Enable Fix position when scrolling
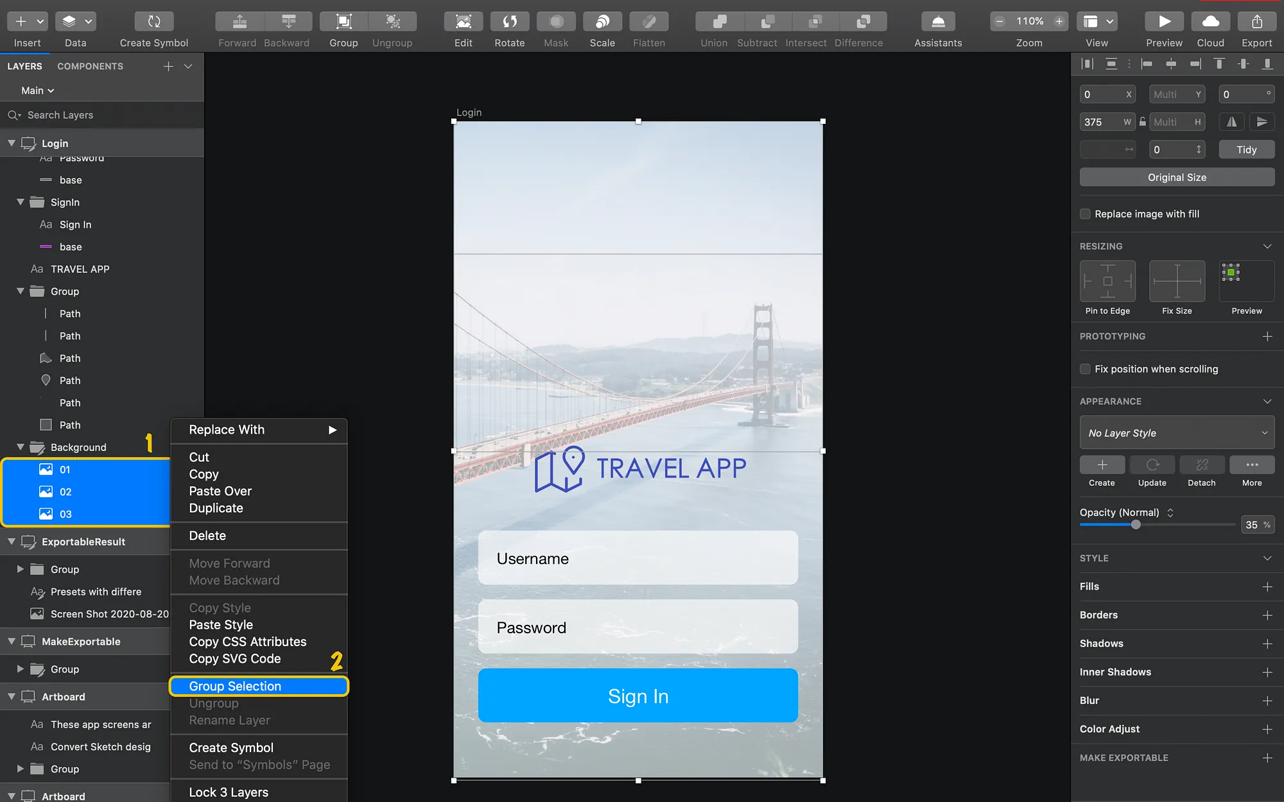 click(x=1085, y=369)
